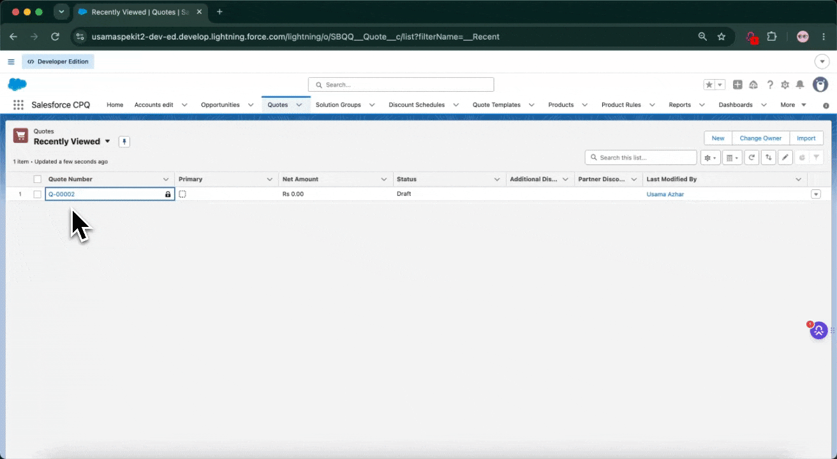Expand the Quote Templates tab chevron
Image resolution: width=837 pixels, height=459 pixels.
pos(532,105)
